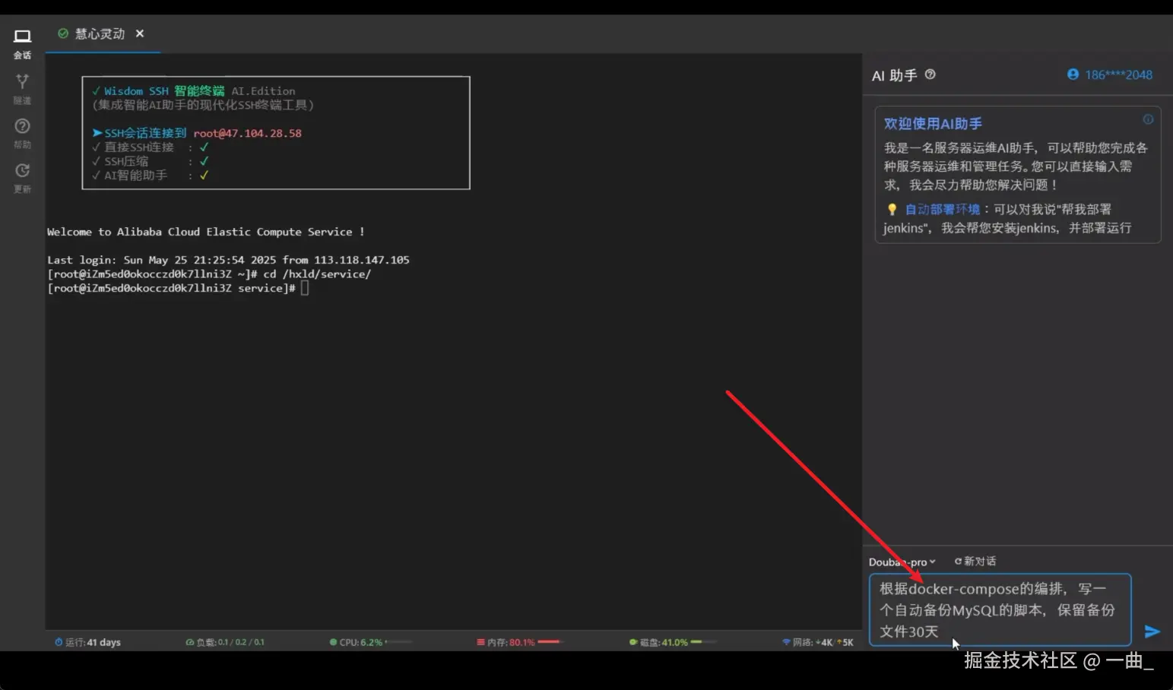Click the 更新 update sidebar icon
Viewport: 1173px width, 690px height.
point(22,178)
